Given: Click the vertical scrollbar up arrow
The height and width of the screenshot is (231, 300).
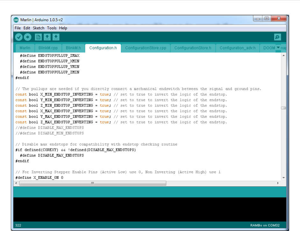Looking at the screenshot, I should click(x=283, y=56).
